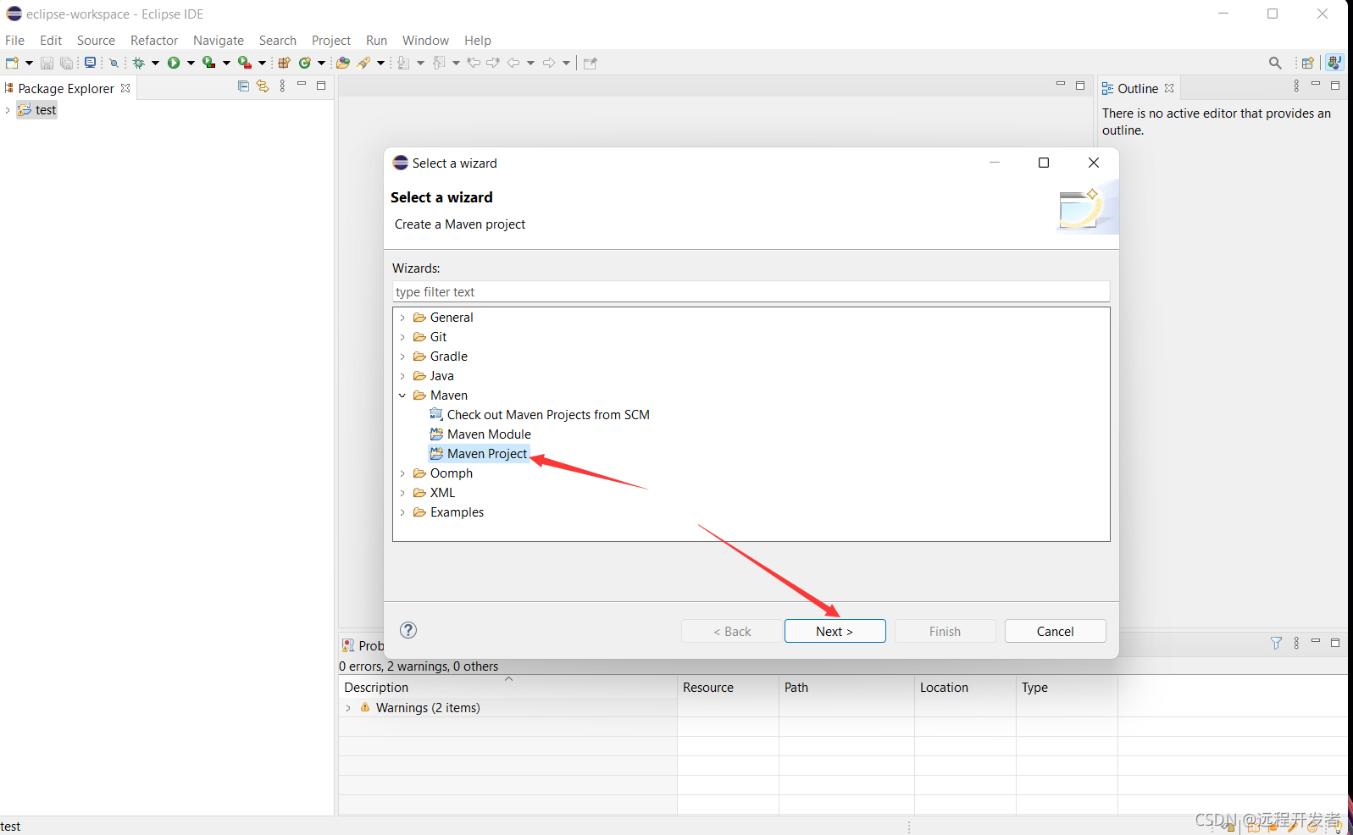Image resolution: width=1353 pixels, height=835 pixels.
Task: Expand the Examples wizard folder
Action: (402, 512)
